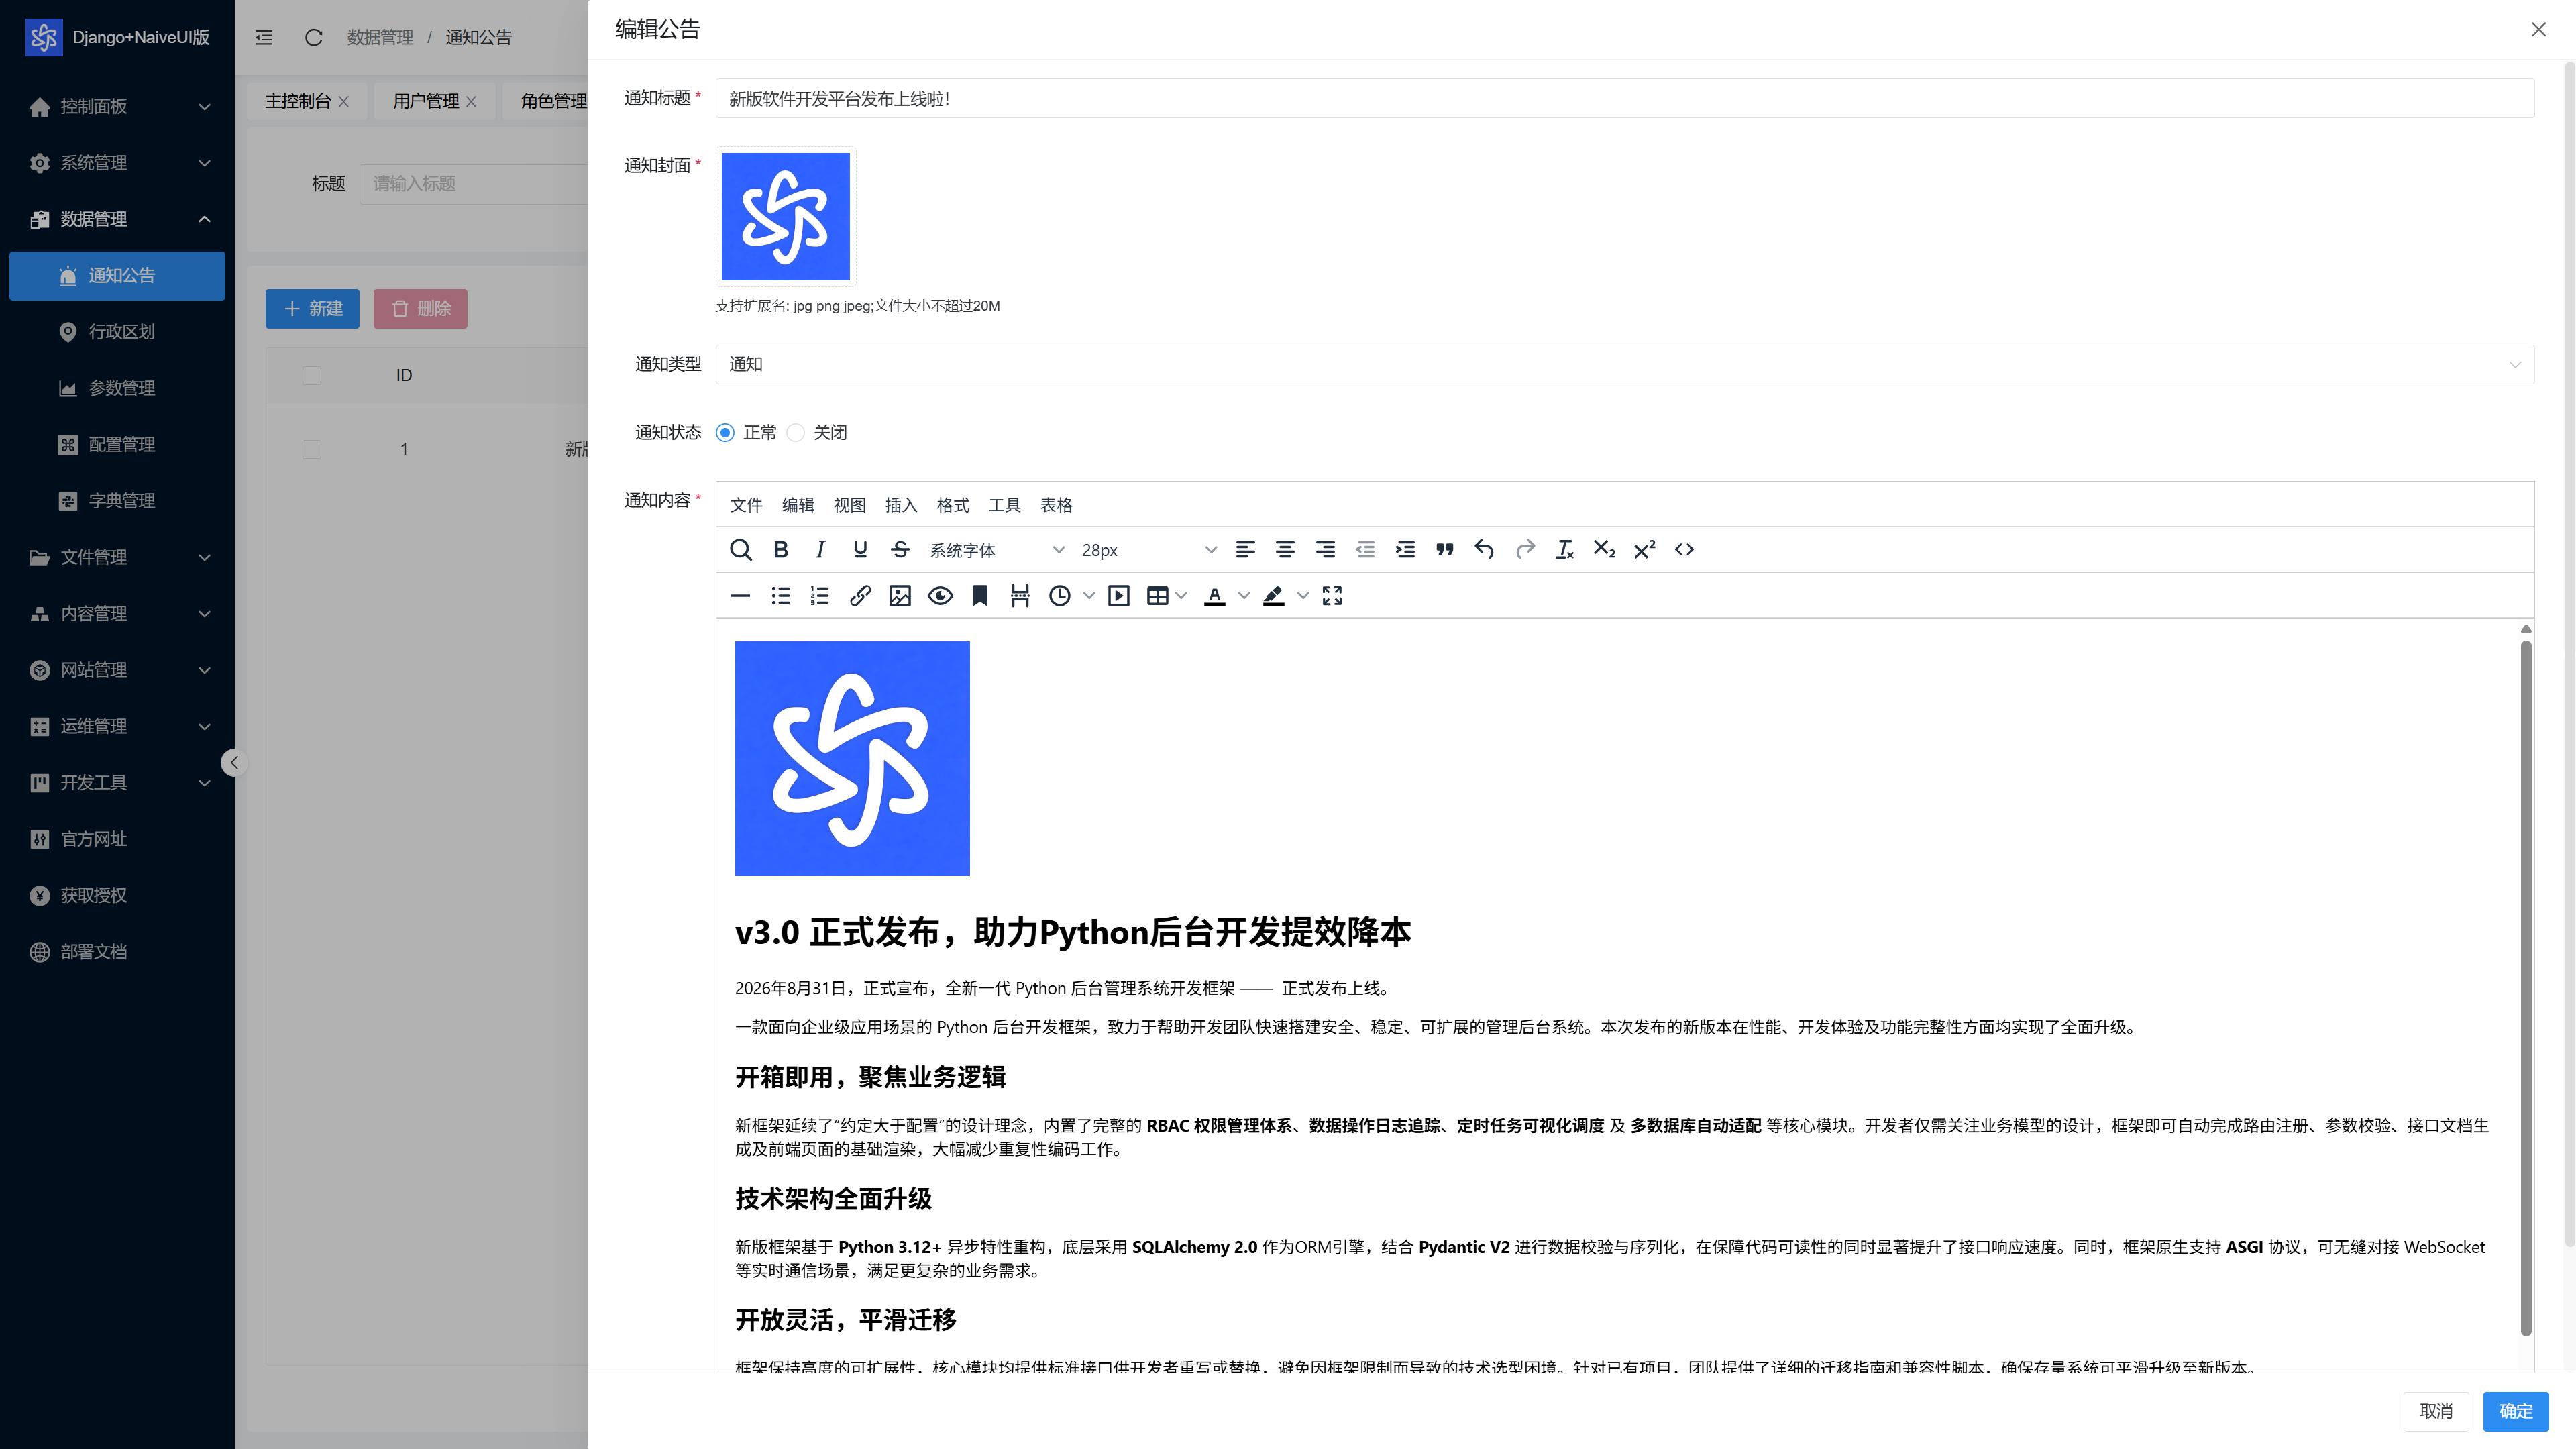This screenshot has height=1449, width=2576.
Task: Center-align text in the editor
Action: [1285, 549]
